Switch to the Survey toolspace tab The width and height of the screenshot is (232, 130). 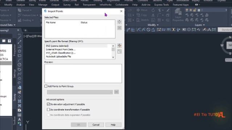[14, 97]
